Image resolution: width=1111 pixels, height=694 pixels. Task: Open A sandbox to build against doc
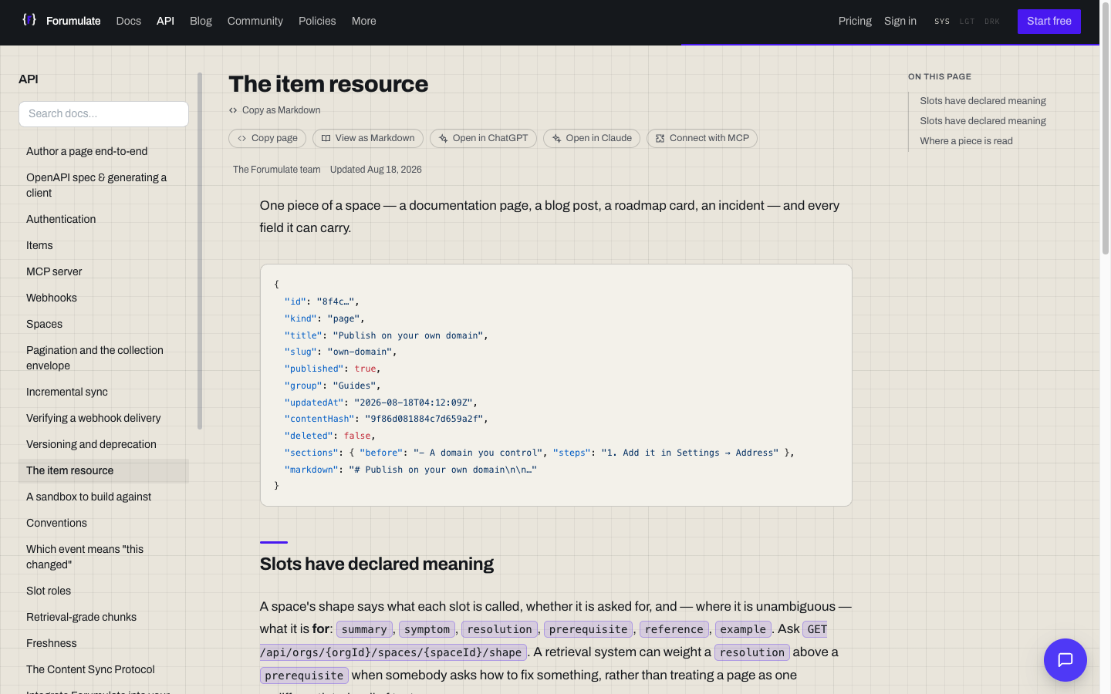pyautogui.click(x=103, y=497)
